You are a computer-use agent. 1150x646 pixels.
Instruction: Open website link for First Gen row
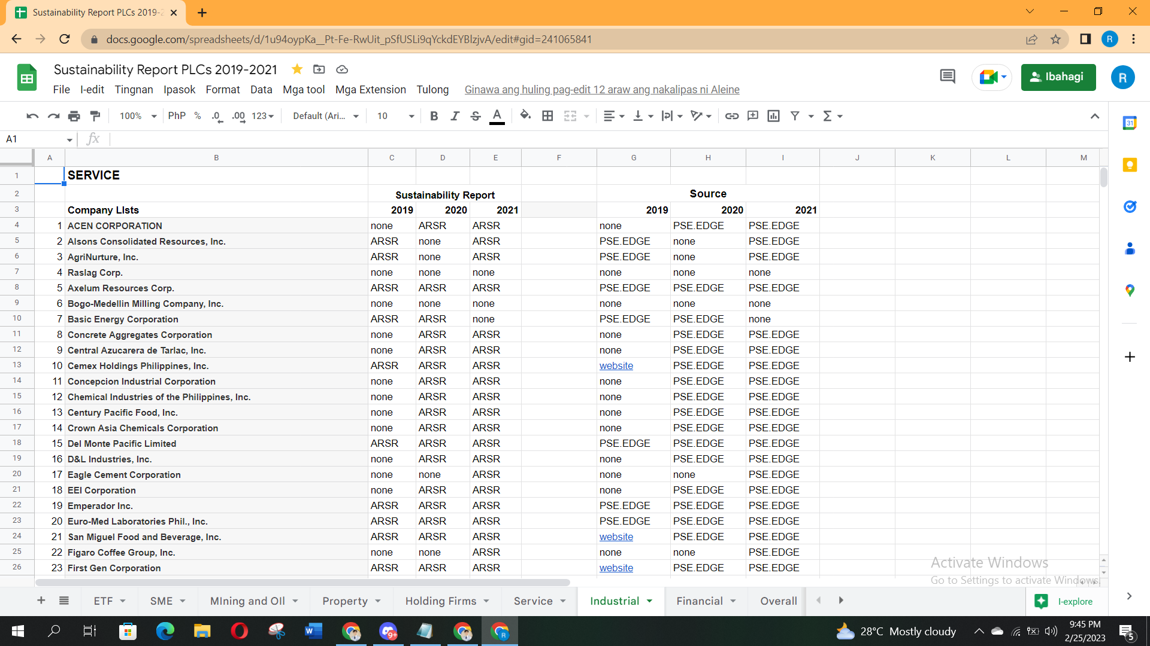click(616, 568)
